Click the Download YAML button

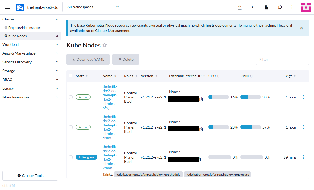(88, 59)
